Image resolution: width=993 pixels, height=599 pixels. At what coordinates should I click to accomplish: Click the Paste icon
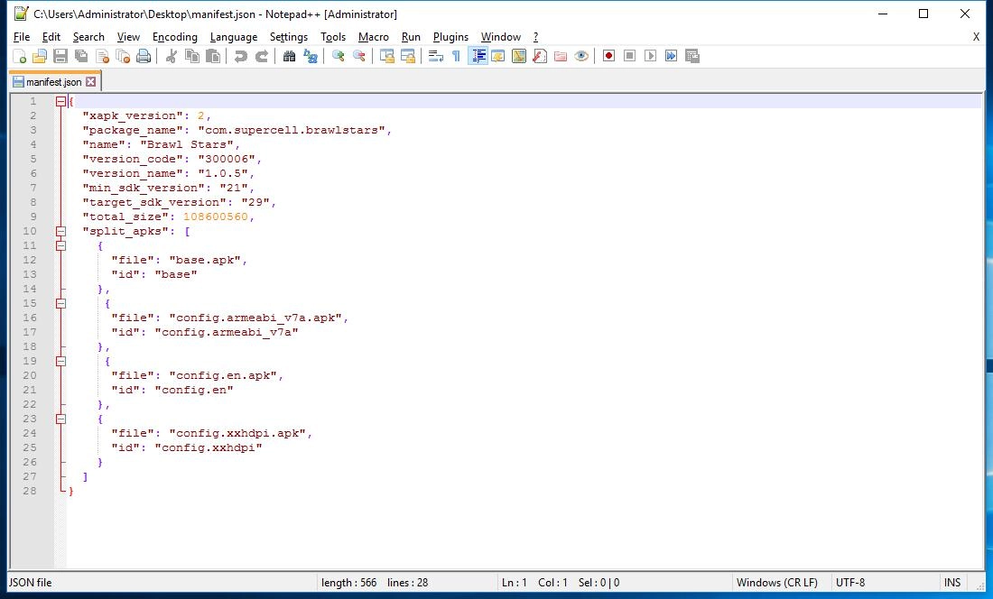(x=213, y=56)
